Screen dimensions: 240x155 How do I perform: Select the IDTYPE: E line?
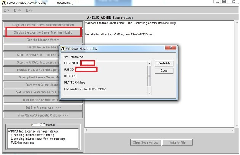(x=71, y=76)
